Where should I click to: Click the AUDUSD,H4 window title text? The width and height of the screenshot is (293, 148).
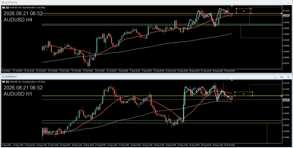(11, 3)
